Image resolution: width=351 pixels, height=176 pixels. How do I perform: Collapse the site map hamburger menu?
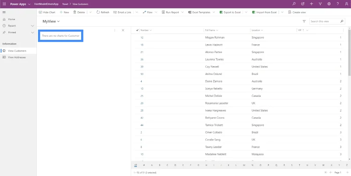pos(4,12)
